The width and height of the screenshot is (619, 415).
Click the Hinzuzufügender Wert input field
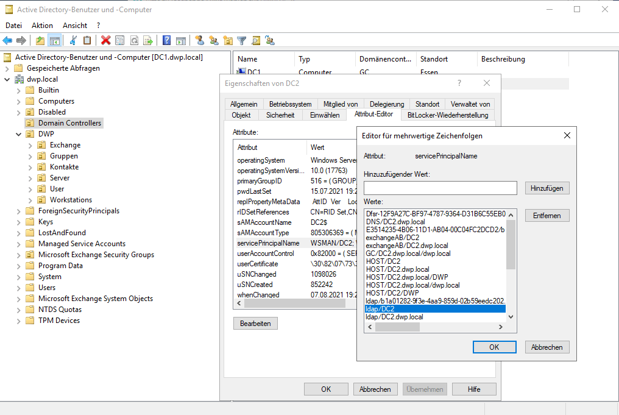pos(440,188)
